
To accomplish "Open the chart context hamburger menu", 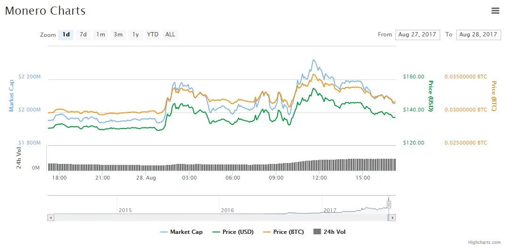I will point(495,10).
